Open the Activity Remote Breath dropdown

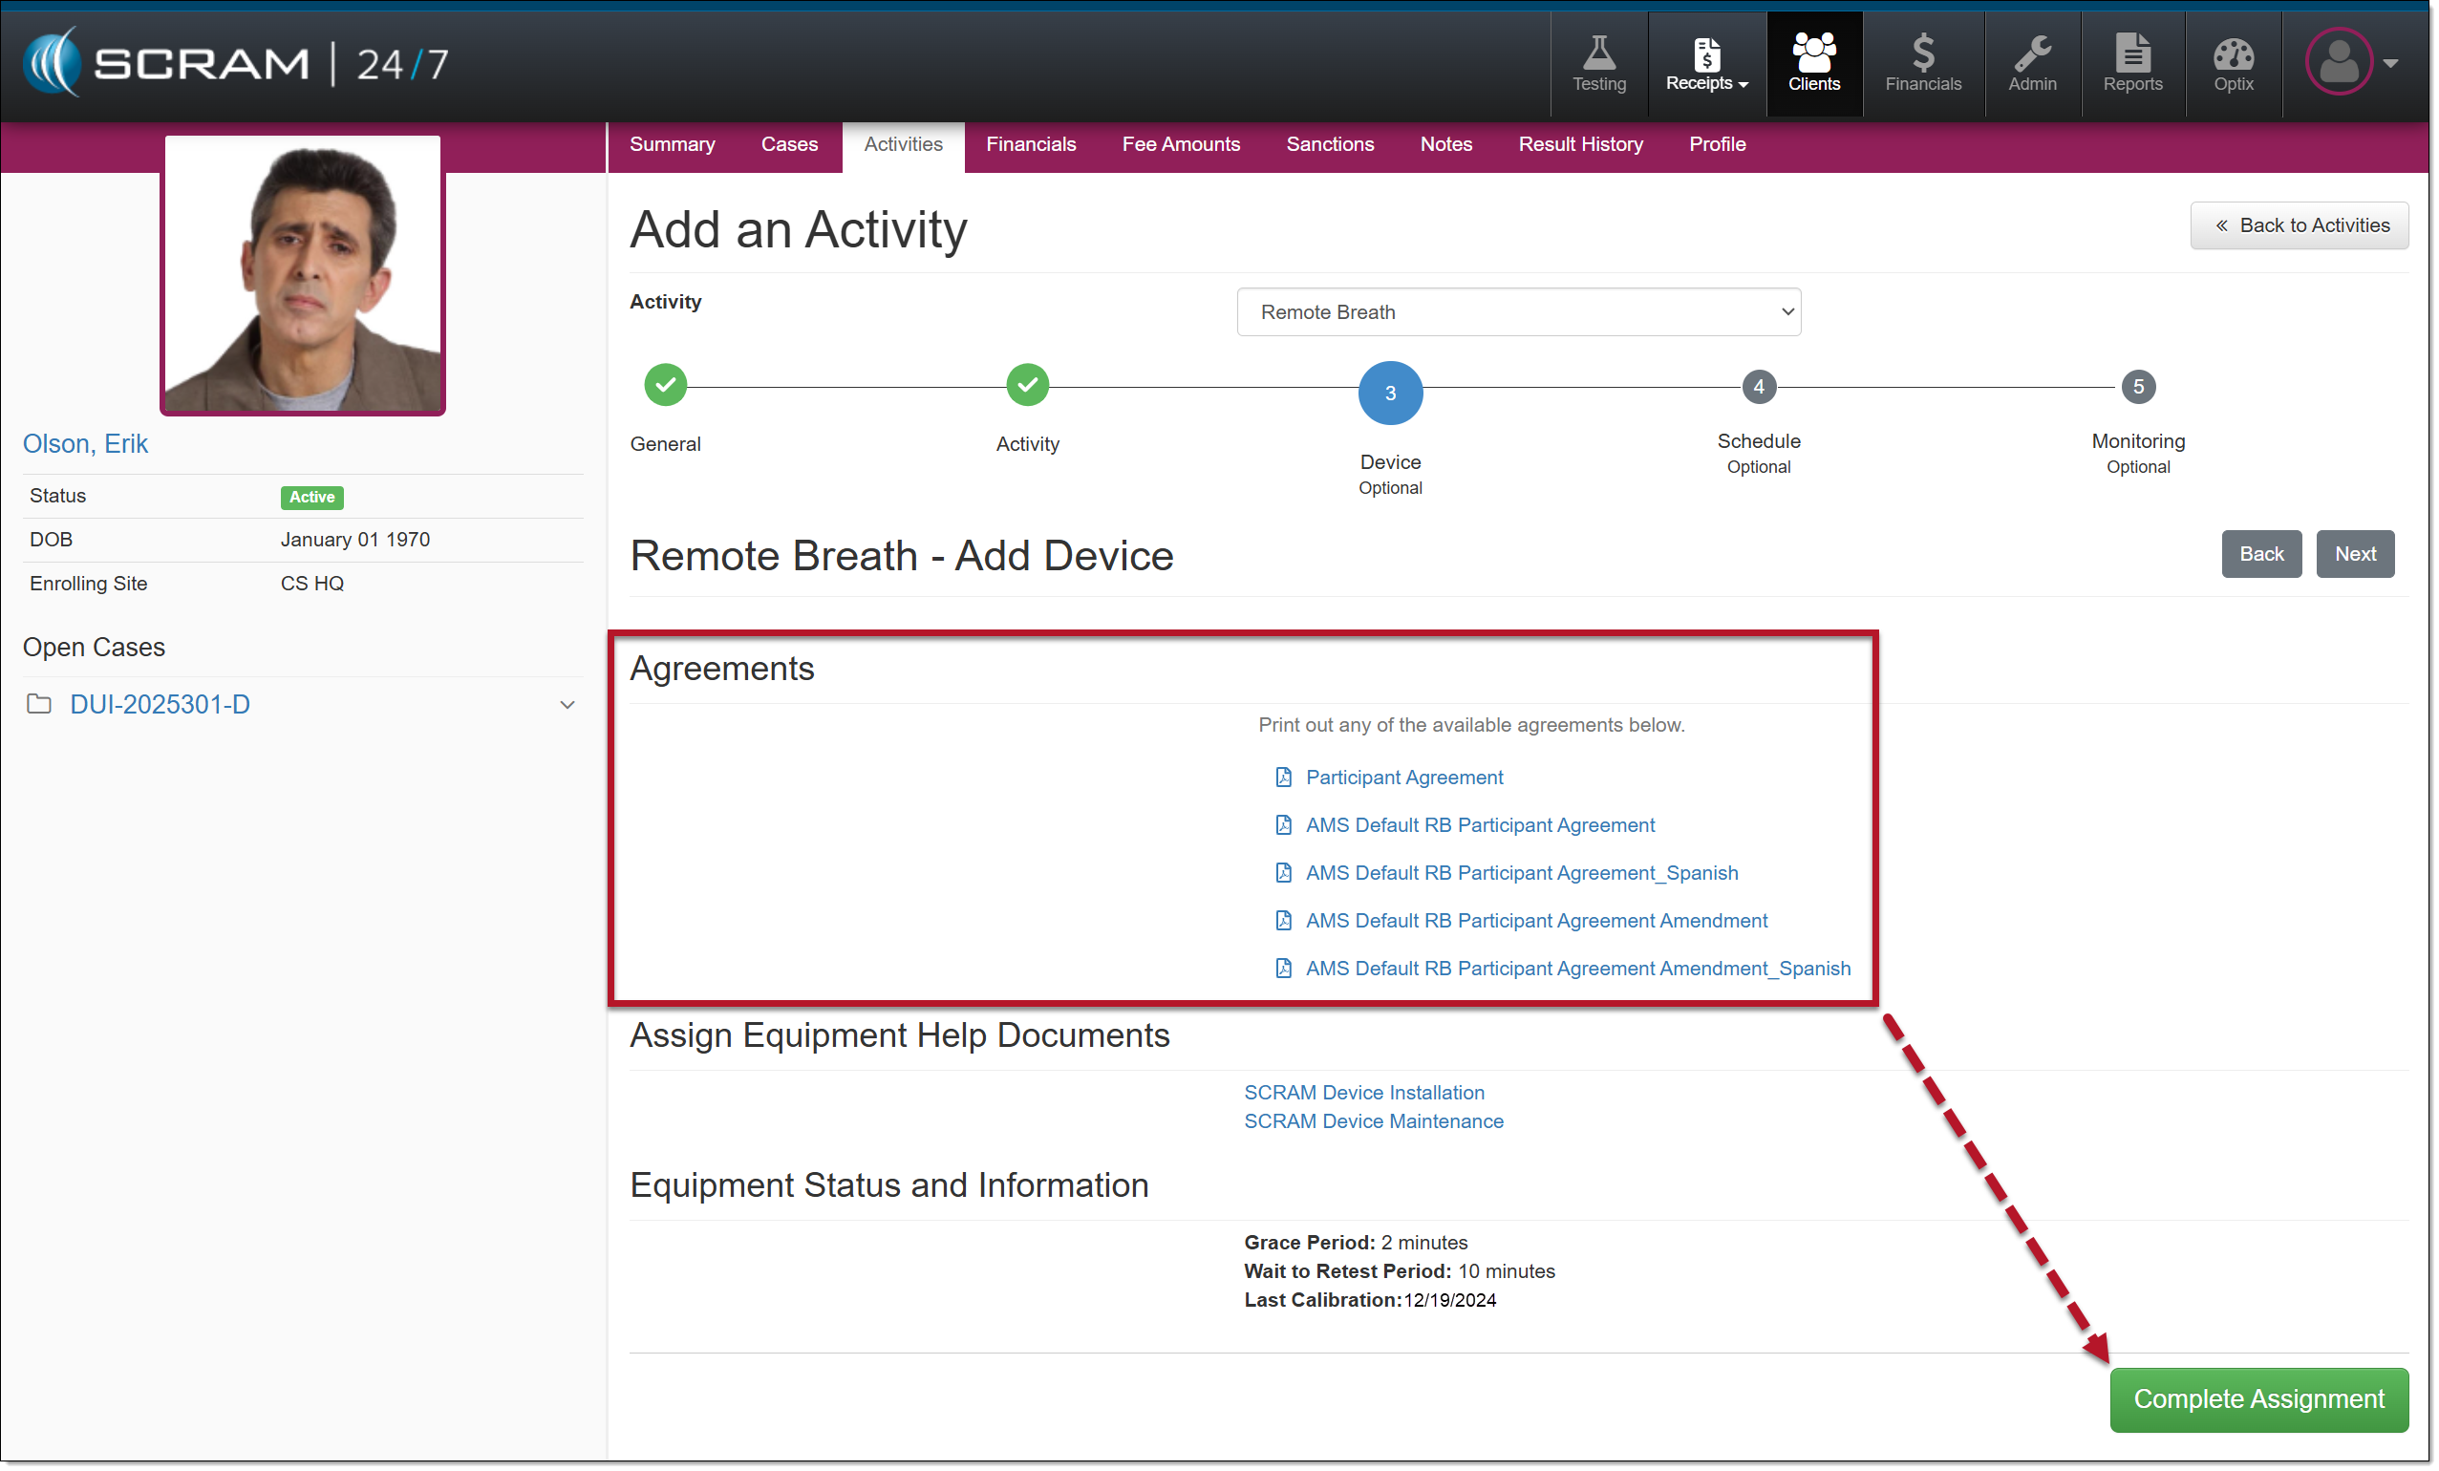click(1517, 311)
